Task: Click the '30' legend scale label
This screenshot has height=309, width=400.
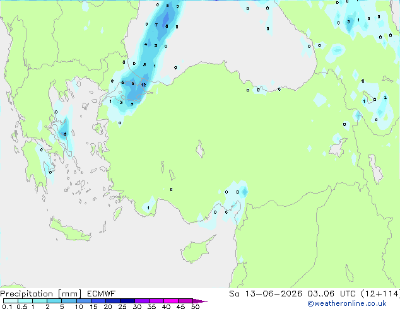Action: point(137,306)
